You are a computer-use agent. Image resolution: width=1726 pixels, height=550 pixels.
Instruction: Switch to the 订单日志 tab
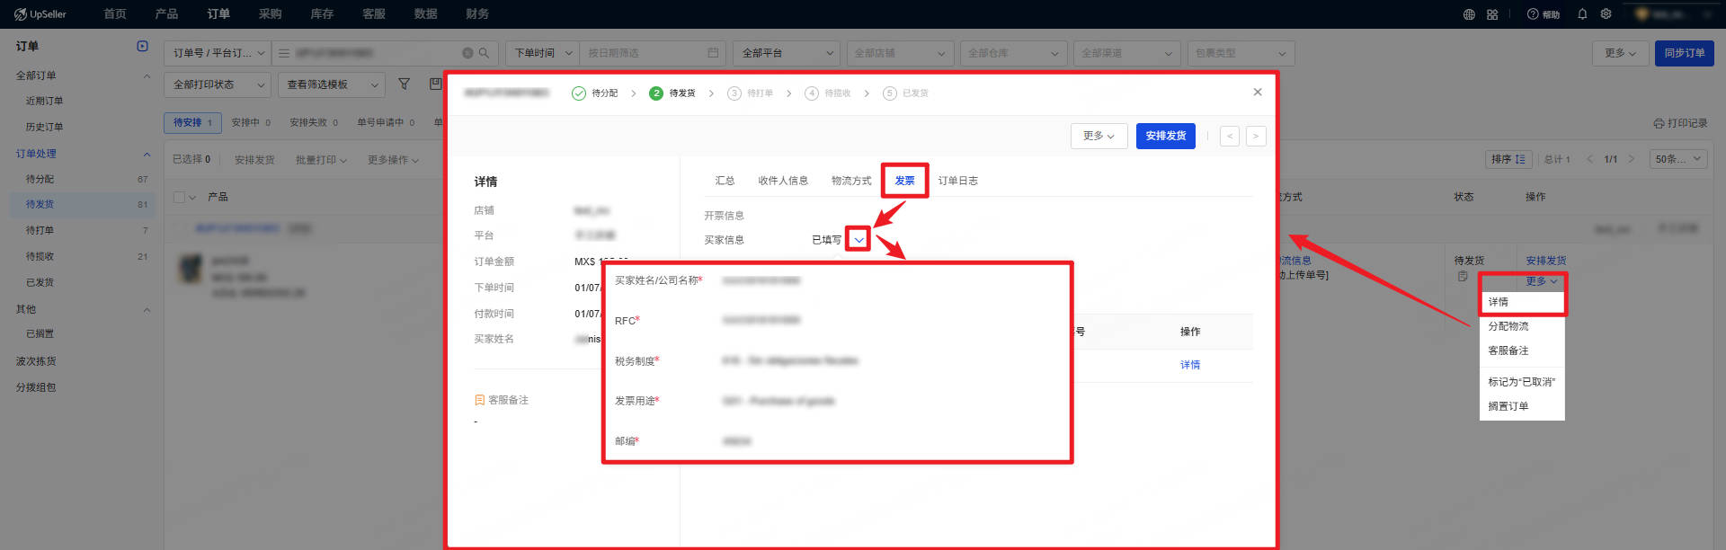pyautogui.click(x=958, y=181)
